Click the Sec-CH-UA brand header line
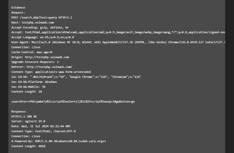This screenshot has width=234, height=153. point(76,77)
